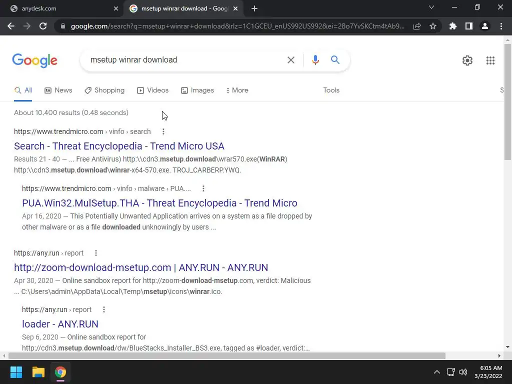Open network status tray icon
Image resolution: width=512 pixels, height=384 pixels.
pos(451,372)
